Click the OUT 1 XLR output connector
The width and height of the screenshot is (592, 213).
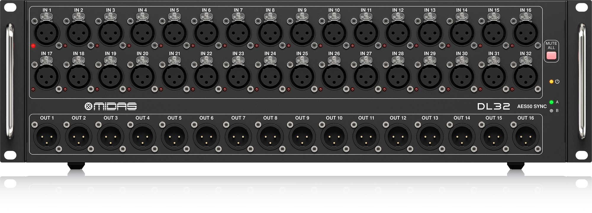pos(47,137)
